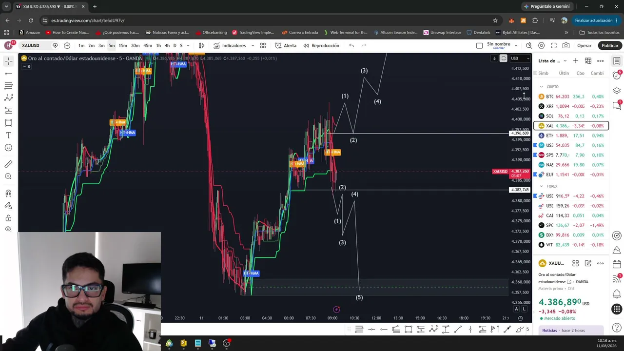Screen dimensions: 624x351
Task: Open chart settings hexagon icon
Action: (x=541, y=46)
